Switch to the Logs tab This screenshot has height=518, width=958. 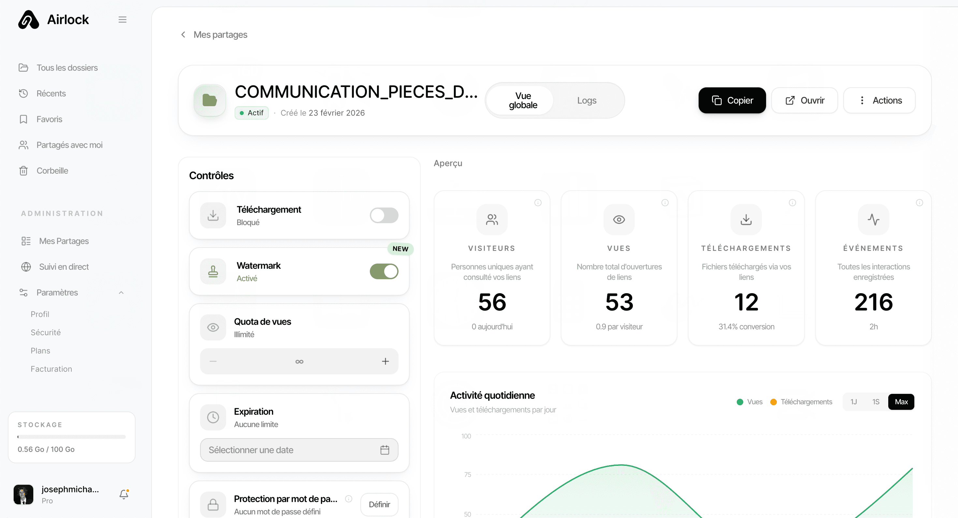(x=587, y=100)
